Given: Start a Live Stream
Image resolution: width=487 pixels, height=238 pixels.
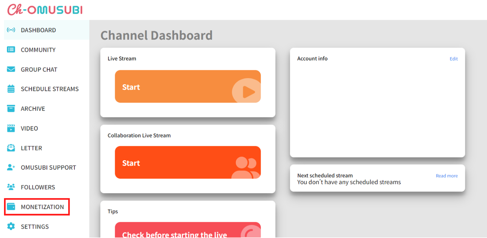Looking at the screenshot, I should [x=188, y=86].
